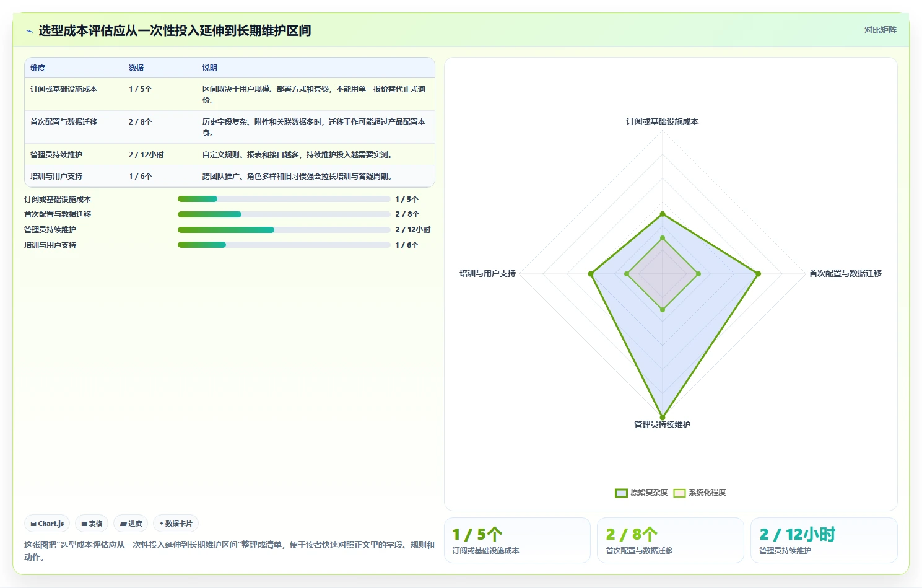Screen dimensions: 922x588
Task: Toggle the 系统化程度 legend swatch
Action: pyautogui.click(x=679, y=493)
